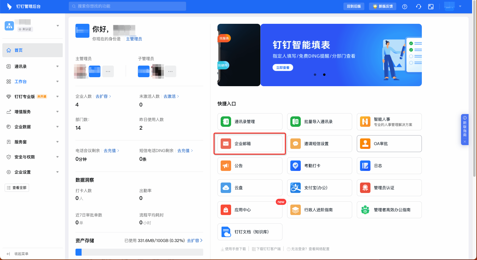The width and height of the screenshot is (477, 260).
Task: Open the 企业邮箱 shortcut icon
Action: coord(226,144)
